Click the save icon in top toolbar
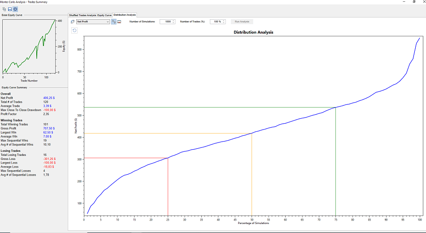 [9, 9]
